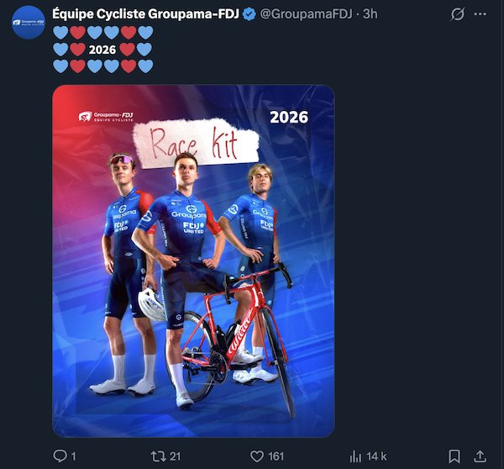
Task: Click the 14 k views count
Action: coord(375,456)
